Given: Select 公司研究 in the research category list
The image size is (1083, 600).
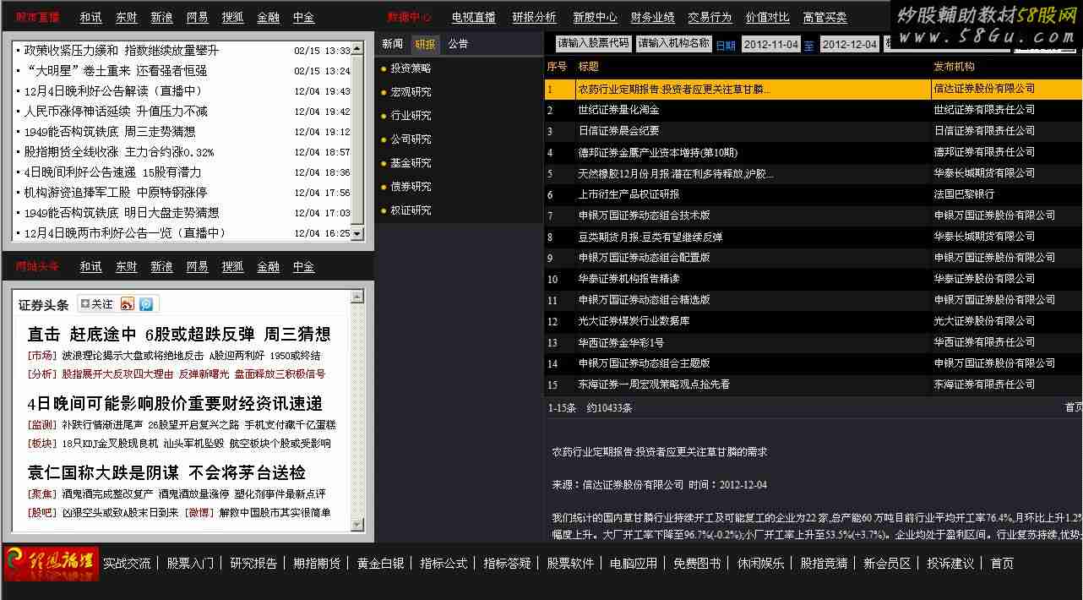Looking at the screenshot, I should click(411, 139).
